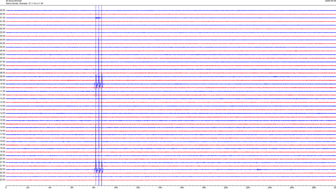Click the spike burst on the 10:00 trace
The height and width of the screenshot is (189, 336).
[x=99, y=84]
